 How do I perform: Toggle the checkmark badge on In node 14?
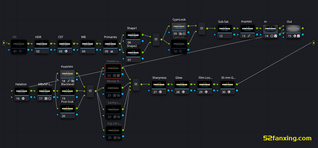click(276, 36)
